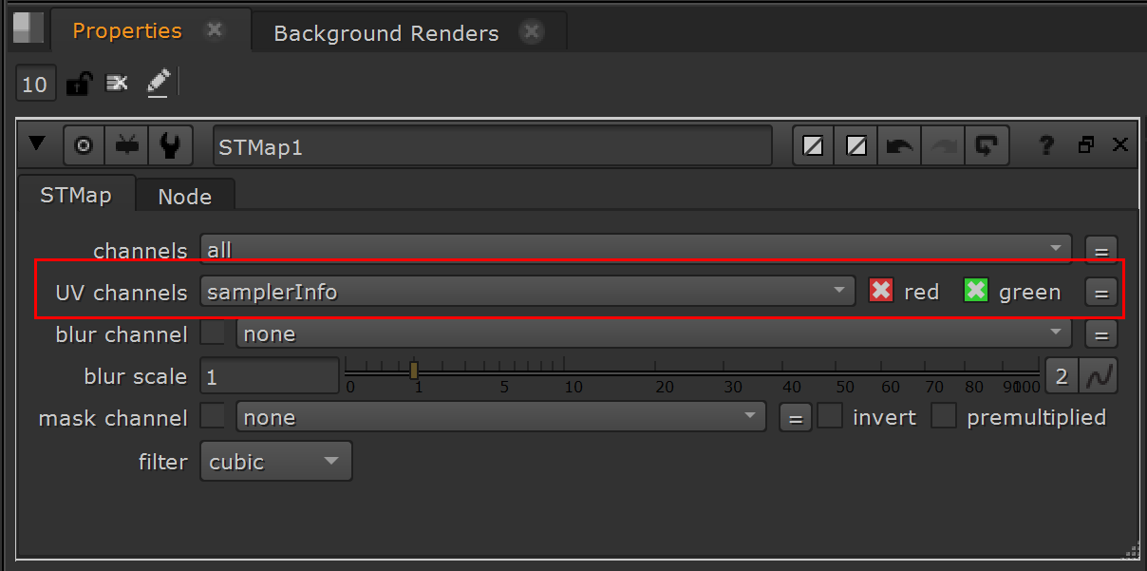Screen dimensions: 1147x571
Task: Click the blur scale animation curve button
Action: pyautogui.click(x=1100, y=376)
